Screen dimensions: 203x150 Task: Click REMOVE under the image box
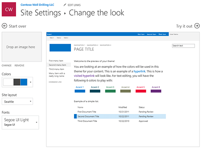(x=19, y=66)
